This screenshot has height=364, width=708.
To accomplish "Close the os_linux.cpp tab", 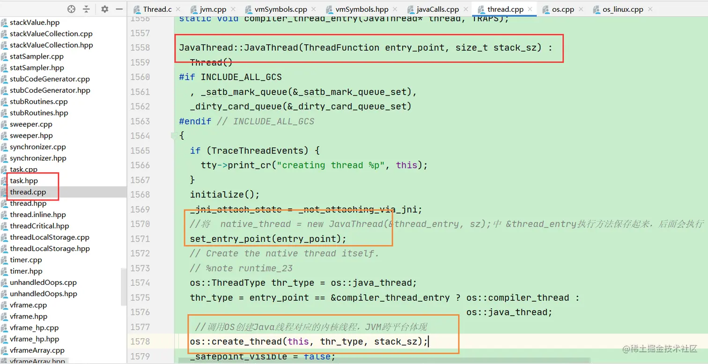I will (x=650, y=9).
